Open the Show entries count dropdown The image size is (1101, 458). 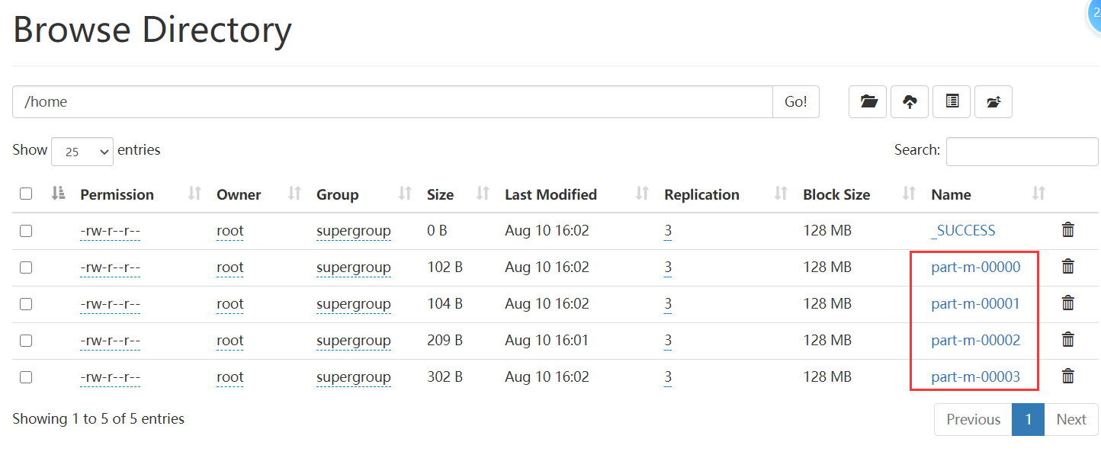(x=82, y=151)
